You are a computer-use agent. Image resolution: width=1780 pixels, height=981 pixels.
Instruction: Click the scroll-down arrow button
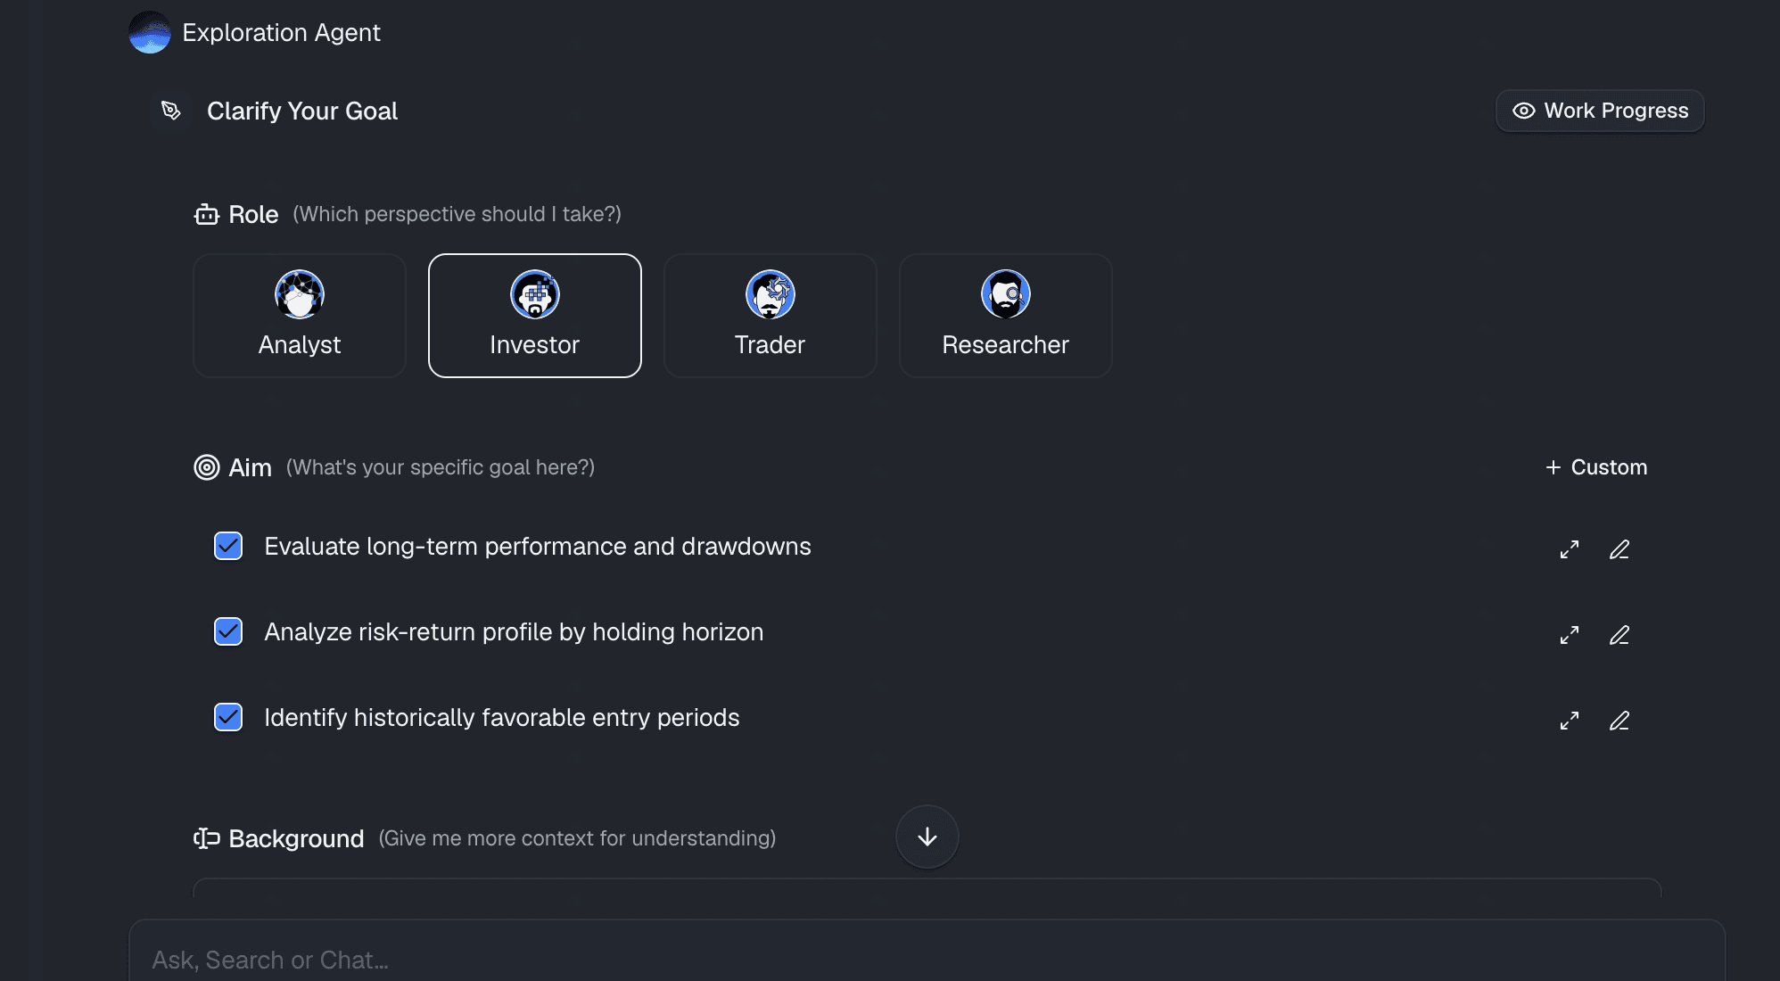tap(927, 837)
